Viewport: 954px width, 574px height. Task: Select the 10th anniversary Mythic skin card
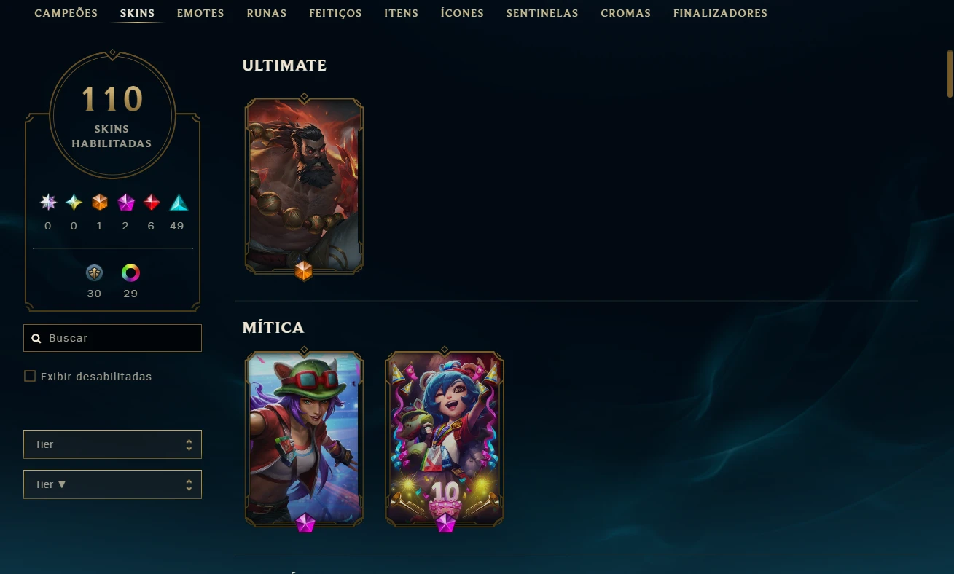445,439
